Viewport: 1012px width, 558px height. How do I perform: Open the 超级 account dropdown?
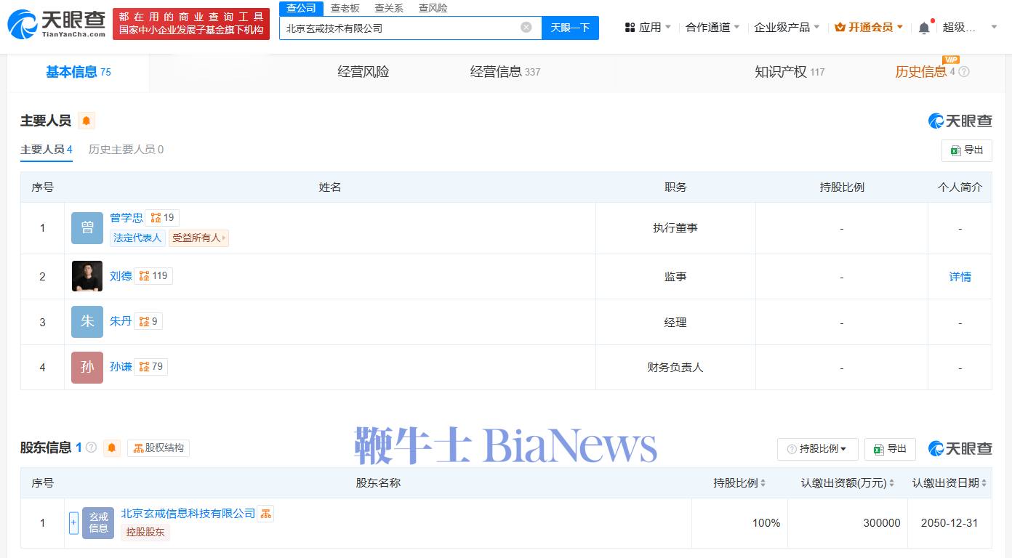click(970, 28)
